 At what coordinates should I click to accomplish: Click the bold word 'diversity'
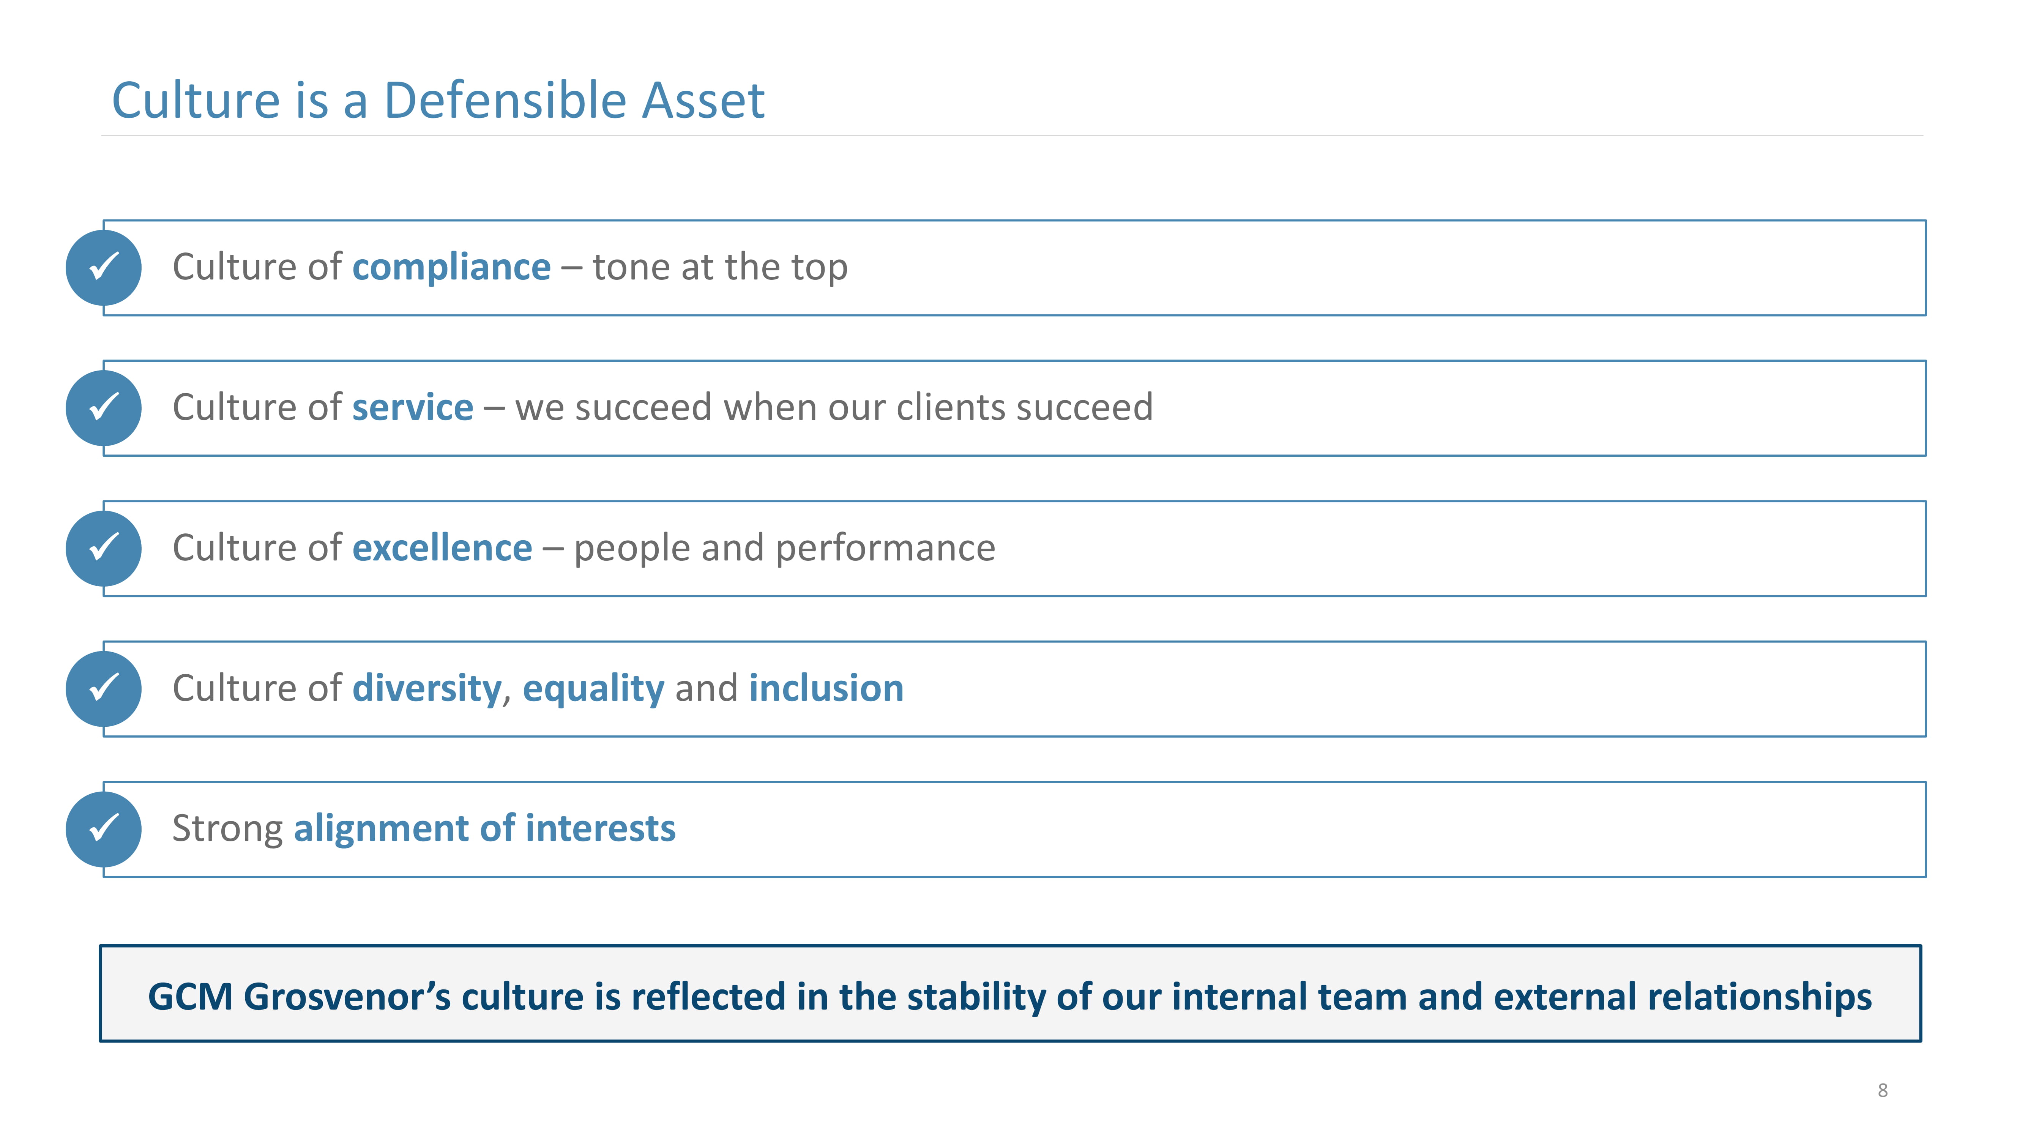coord(427,689)
